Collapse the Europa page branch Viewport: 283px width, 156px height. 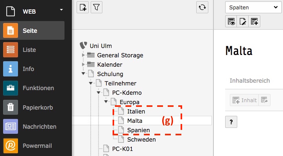[x=106, y=102]
